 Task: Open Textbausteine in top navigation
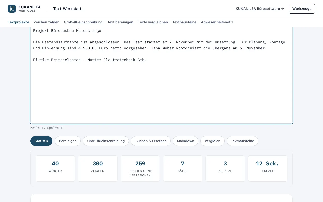click(184, 22)
